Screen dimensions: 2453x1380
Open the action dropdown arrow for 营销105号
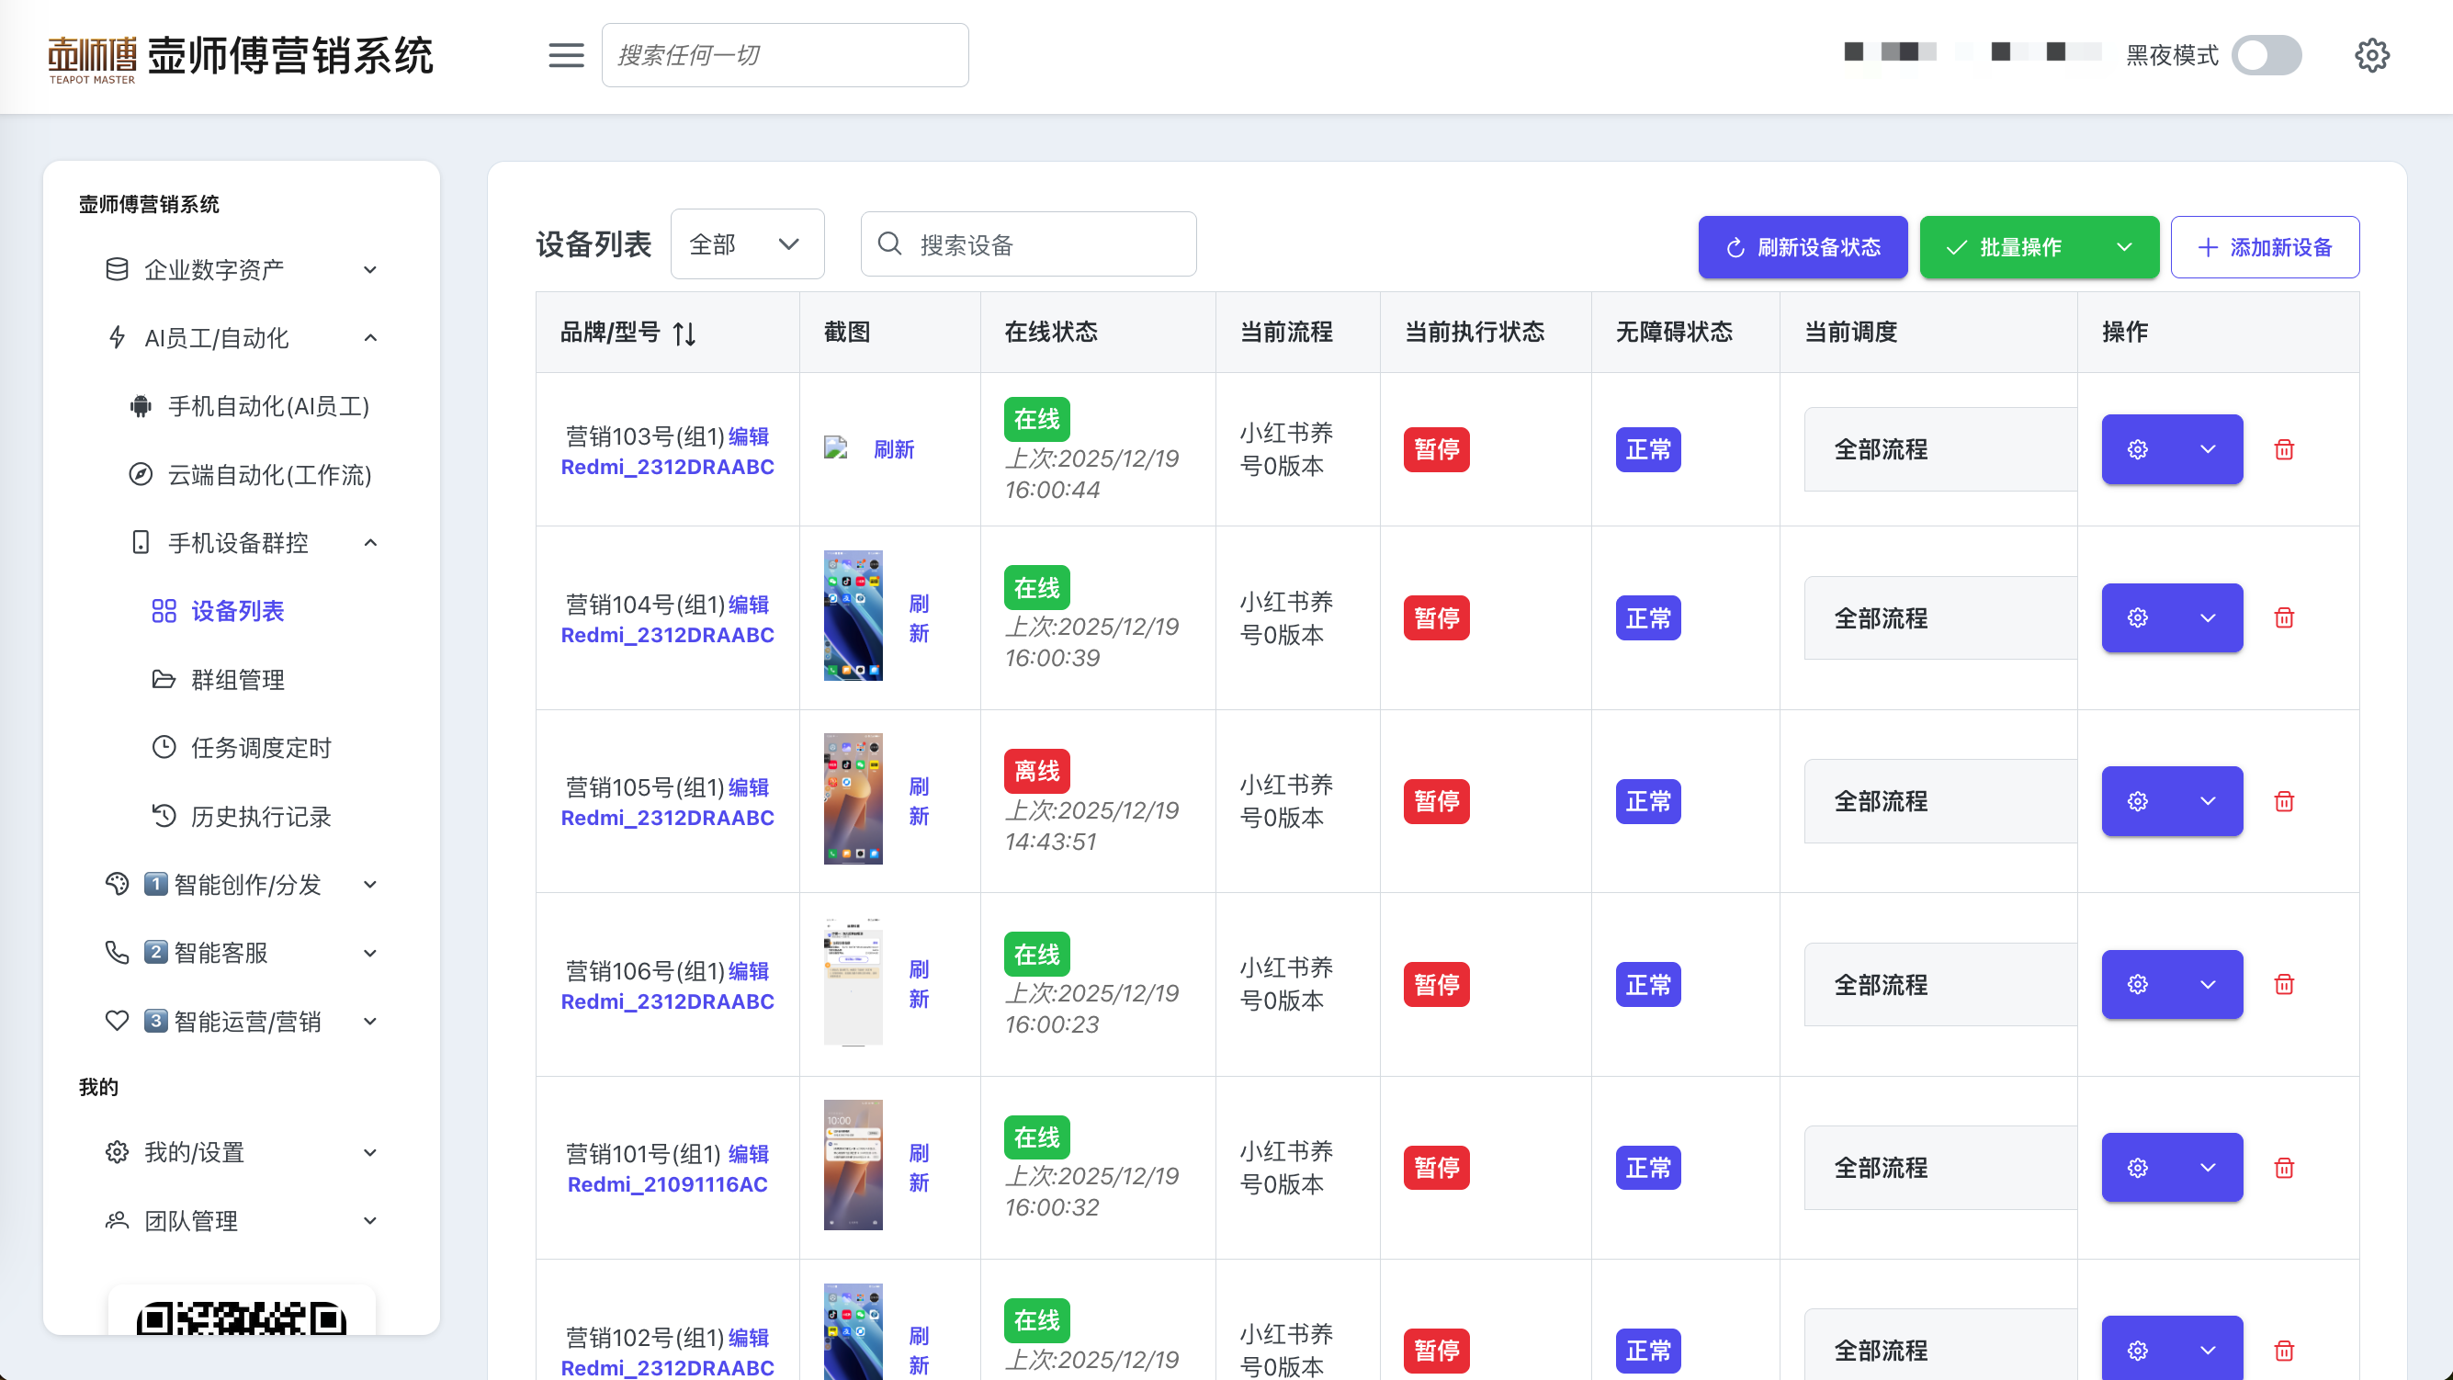[x=2208, y=801]
